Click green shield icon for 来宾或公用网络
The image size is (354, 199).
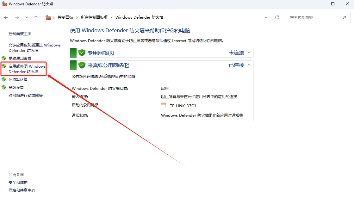tap(82, 65)
